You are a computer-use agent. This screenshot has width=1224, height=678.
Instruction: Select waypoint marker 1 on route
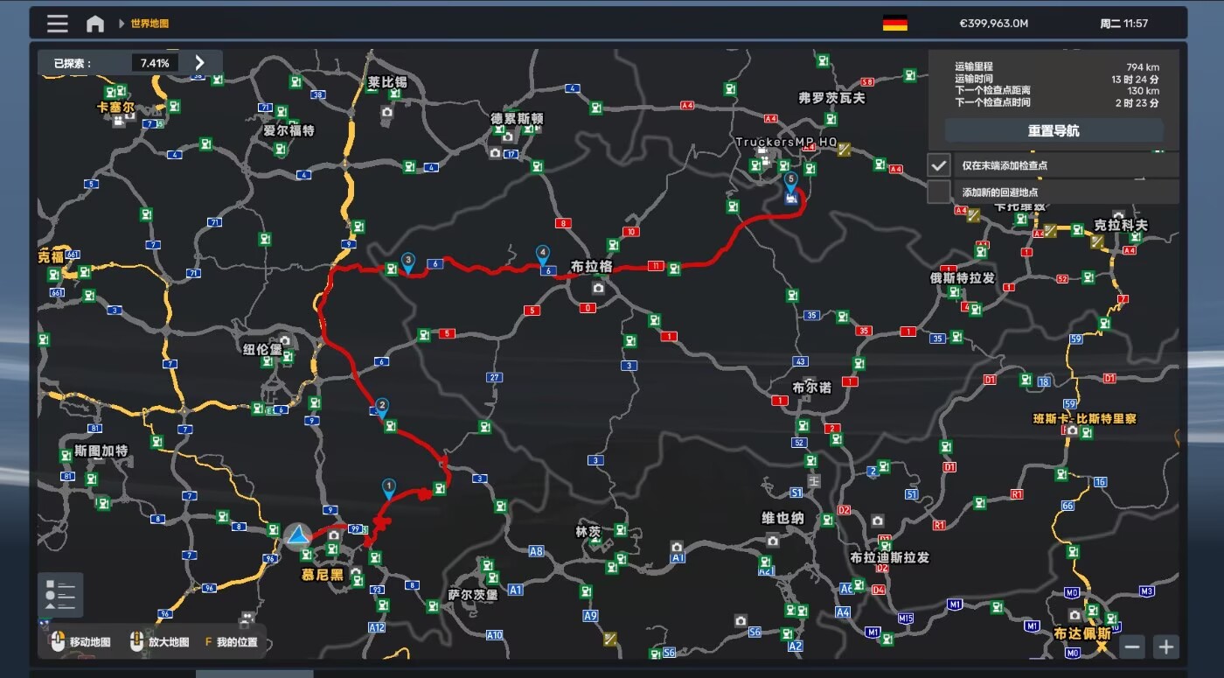pyautogui.click(x=388, y=487)
